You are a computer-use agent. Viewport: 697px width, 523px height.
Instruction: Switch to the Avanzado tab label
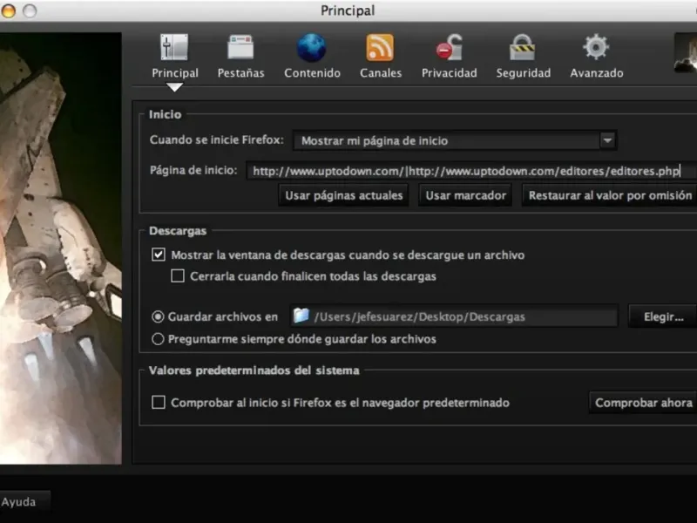click(x=597, y=73)
